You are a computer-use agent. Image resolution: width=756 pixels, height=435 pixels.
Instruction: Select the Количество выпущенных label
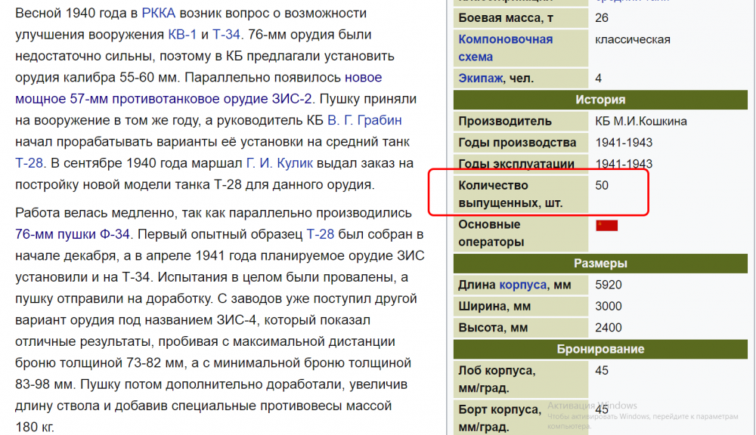point(510,194)
